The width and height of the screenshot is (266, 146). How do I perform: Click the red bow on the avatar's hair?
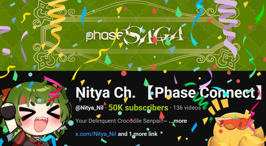[6, 95]
